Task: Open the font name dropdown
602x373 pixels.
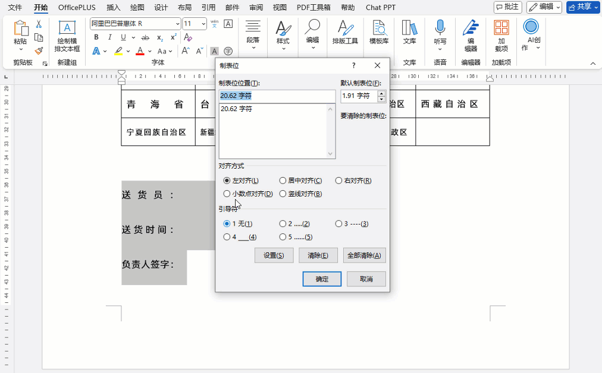Action: (177, 24)
